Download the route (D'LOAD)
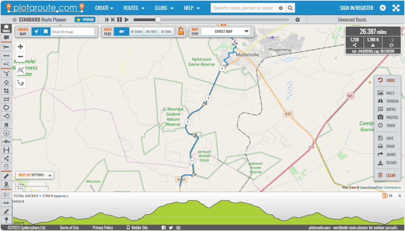The image size is (405, 231). pyautogui.click(x=387, y=163)
